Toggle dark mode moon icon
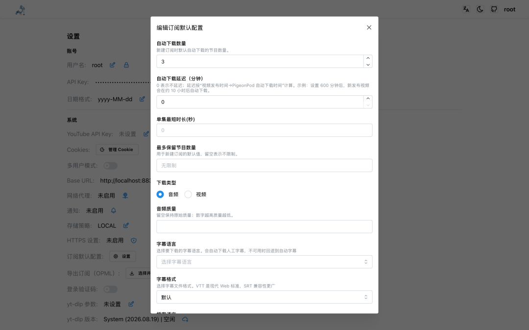This screenshot has width=529, height=330. point(480,9)
